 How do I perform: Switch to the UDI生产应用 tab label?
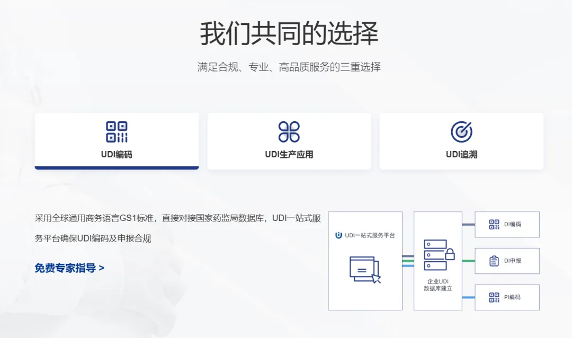[x=289, y=155]
